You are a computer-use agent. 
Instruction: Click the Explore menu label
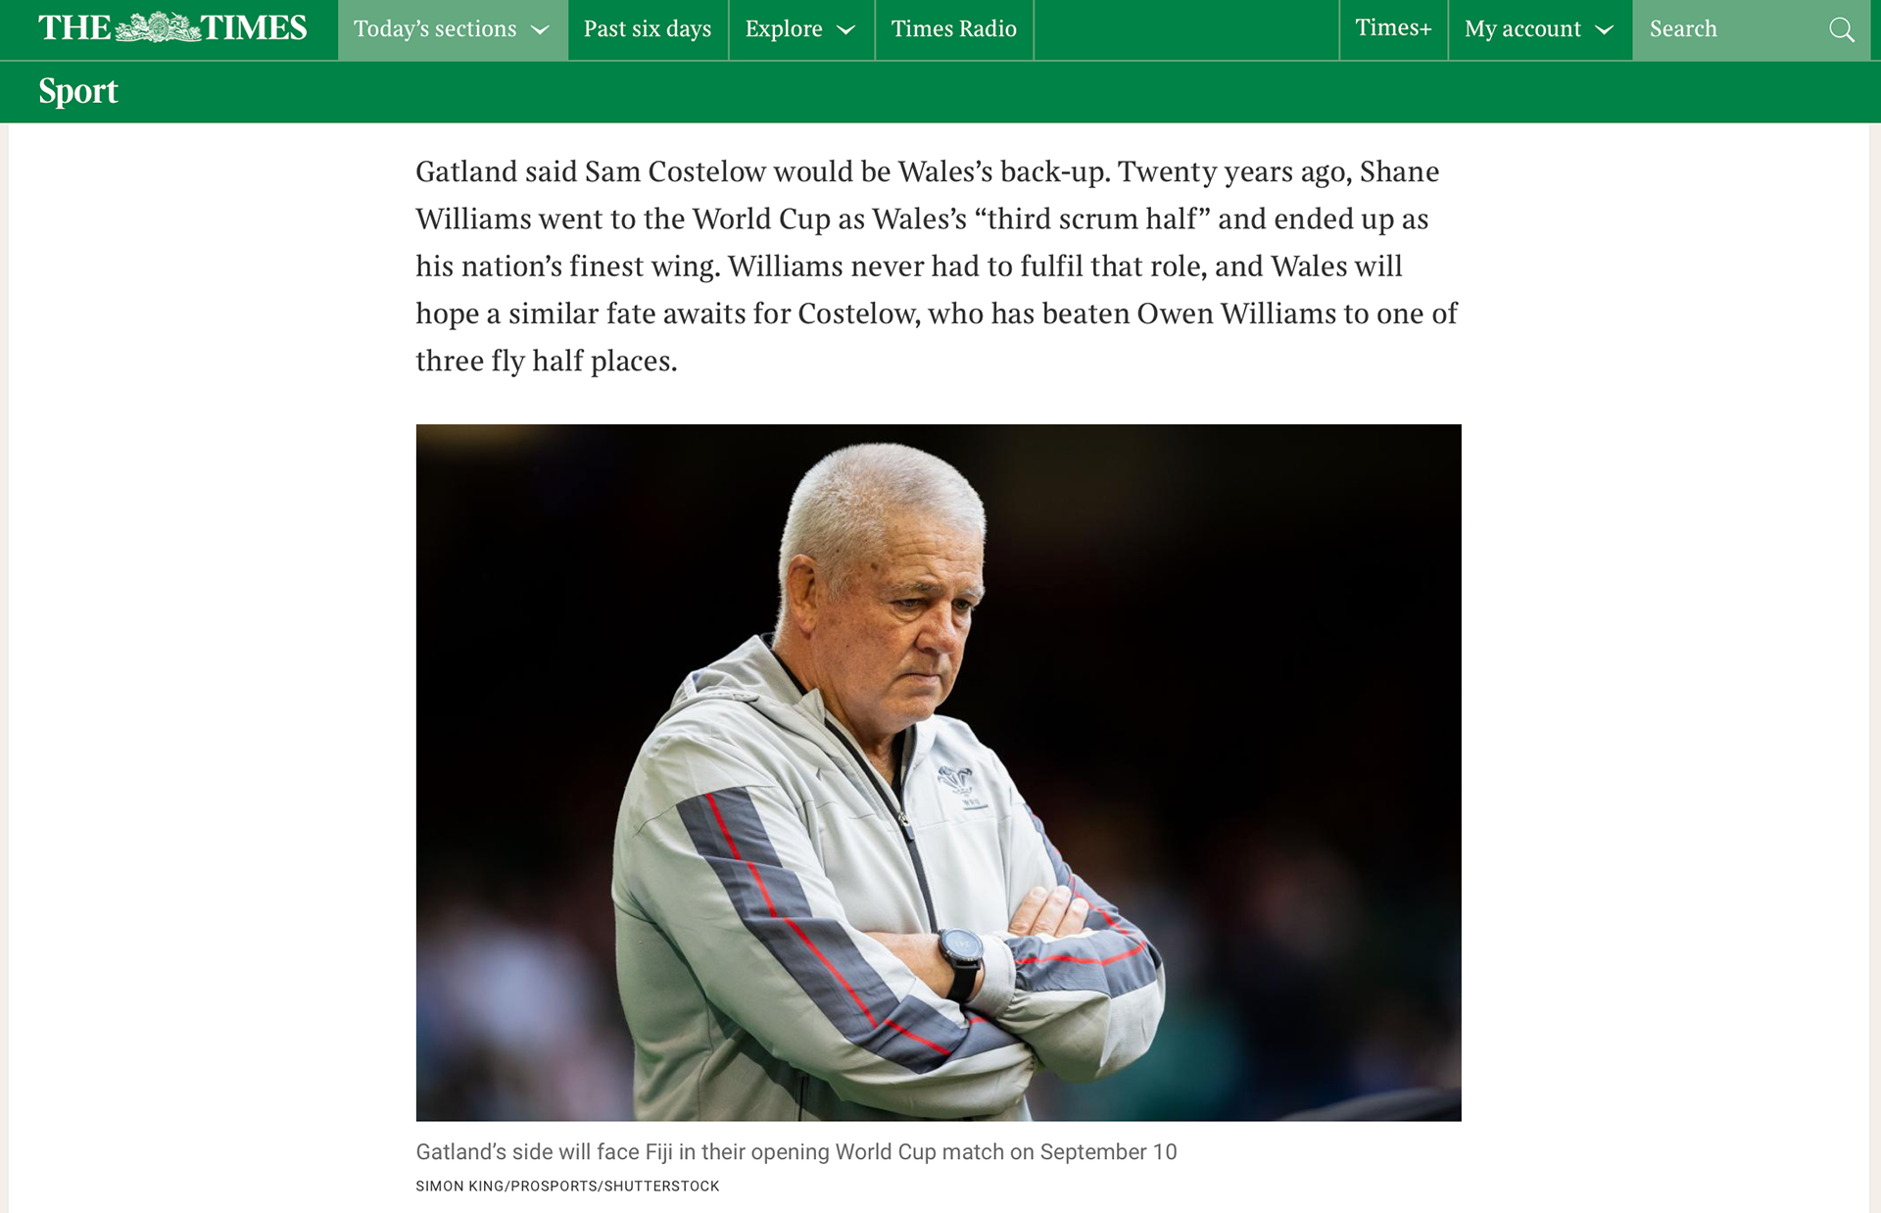(x=784, y=29)
